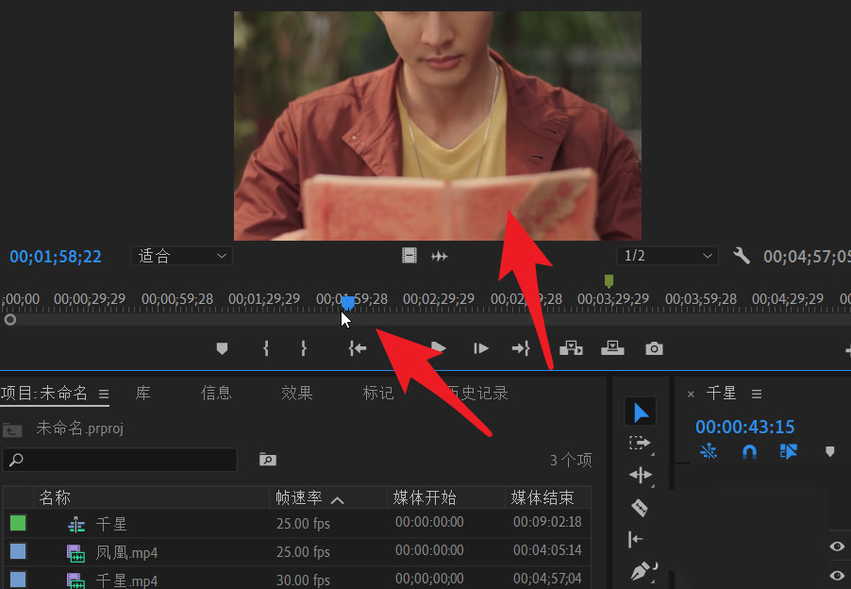Export frame with camera icon
The width and height of the screenshot is (851, 589).
(654, 348)
